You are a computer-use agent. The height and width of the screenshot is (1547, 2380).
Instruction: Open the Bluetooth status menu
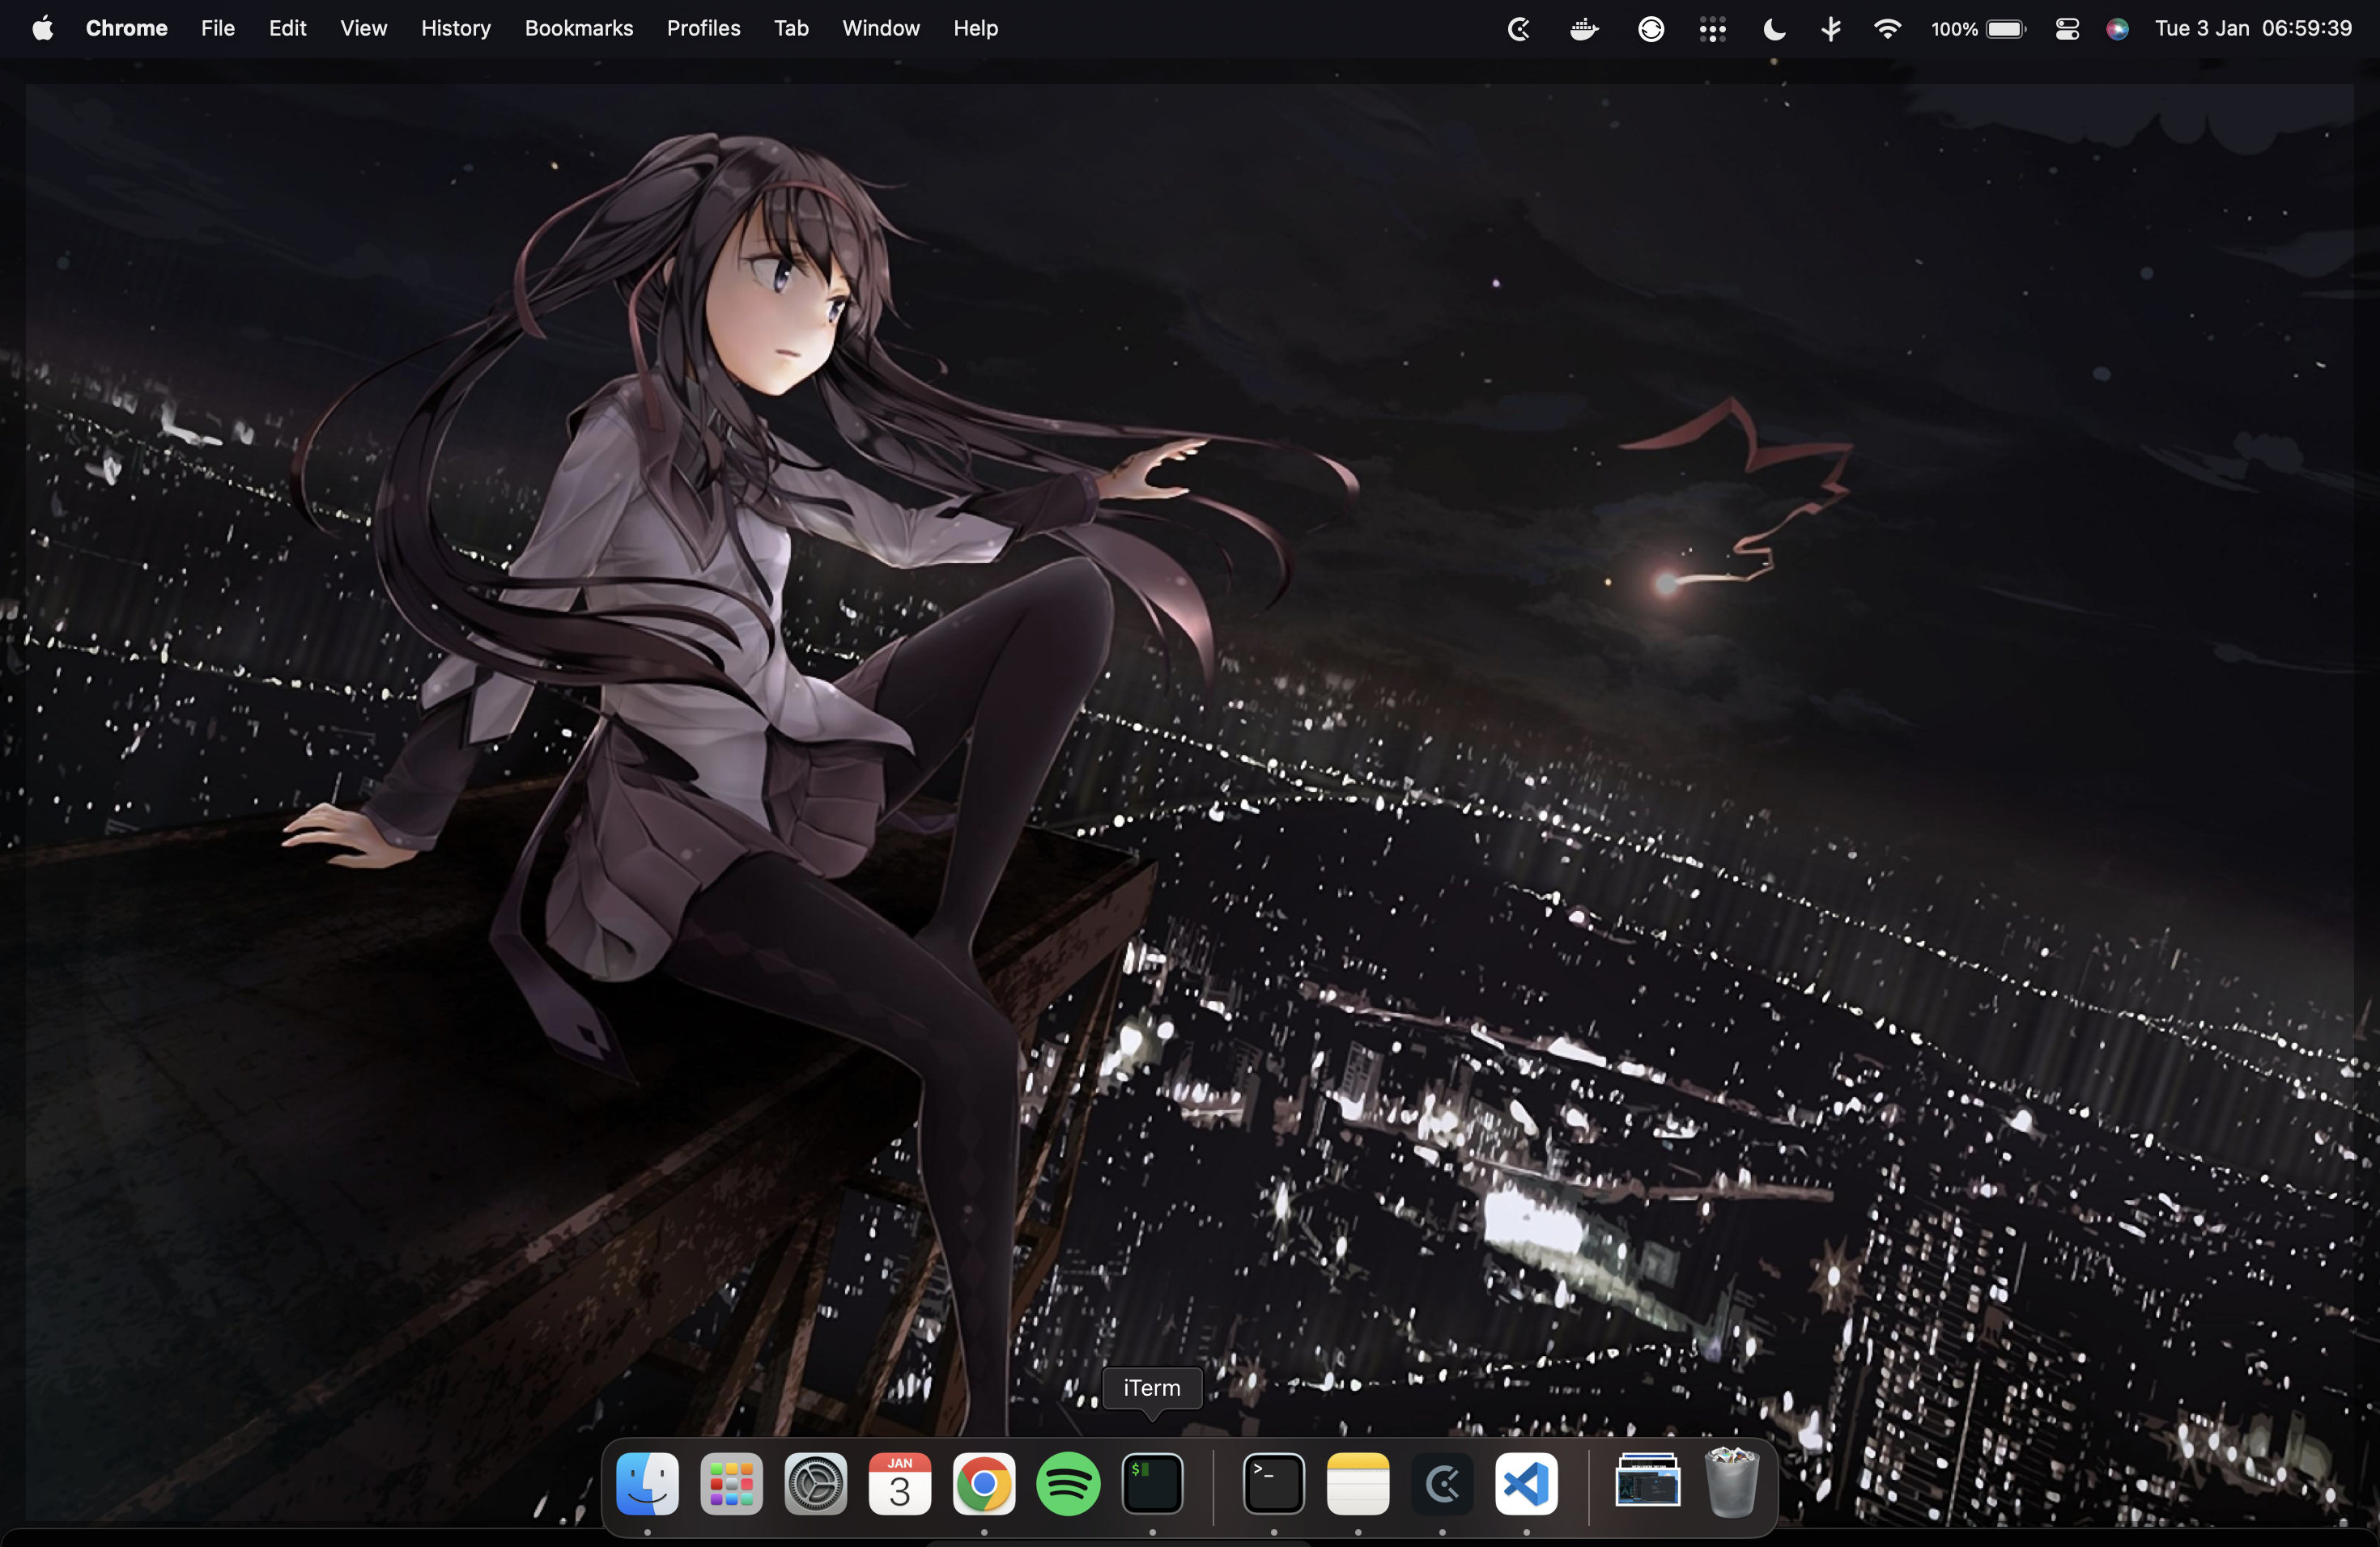[x=1831, y=29]
